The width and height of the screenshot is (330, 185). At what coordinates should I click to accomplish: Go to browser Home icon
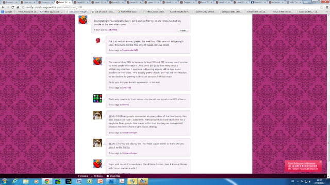(x=18, y=7)
